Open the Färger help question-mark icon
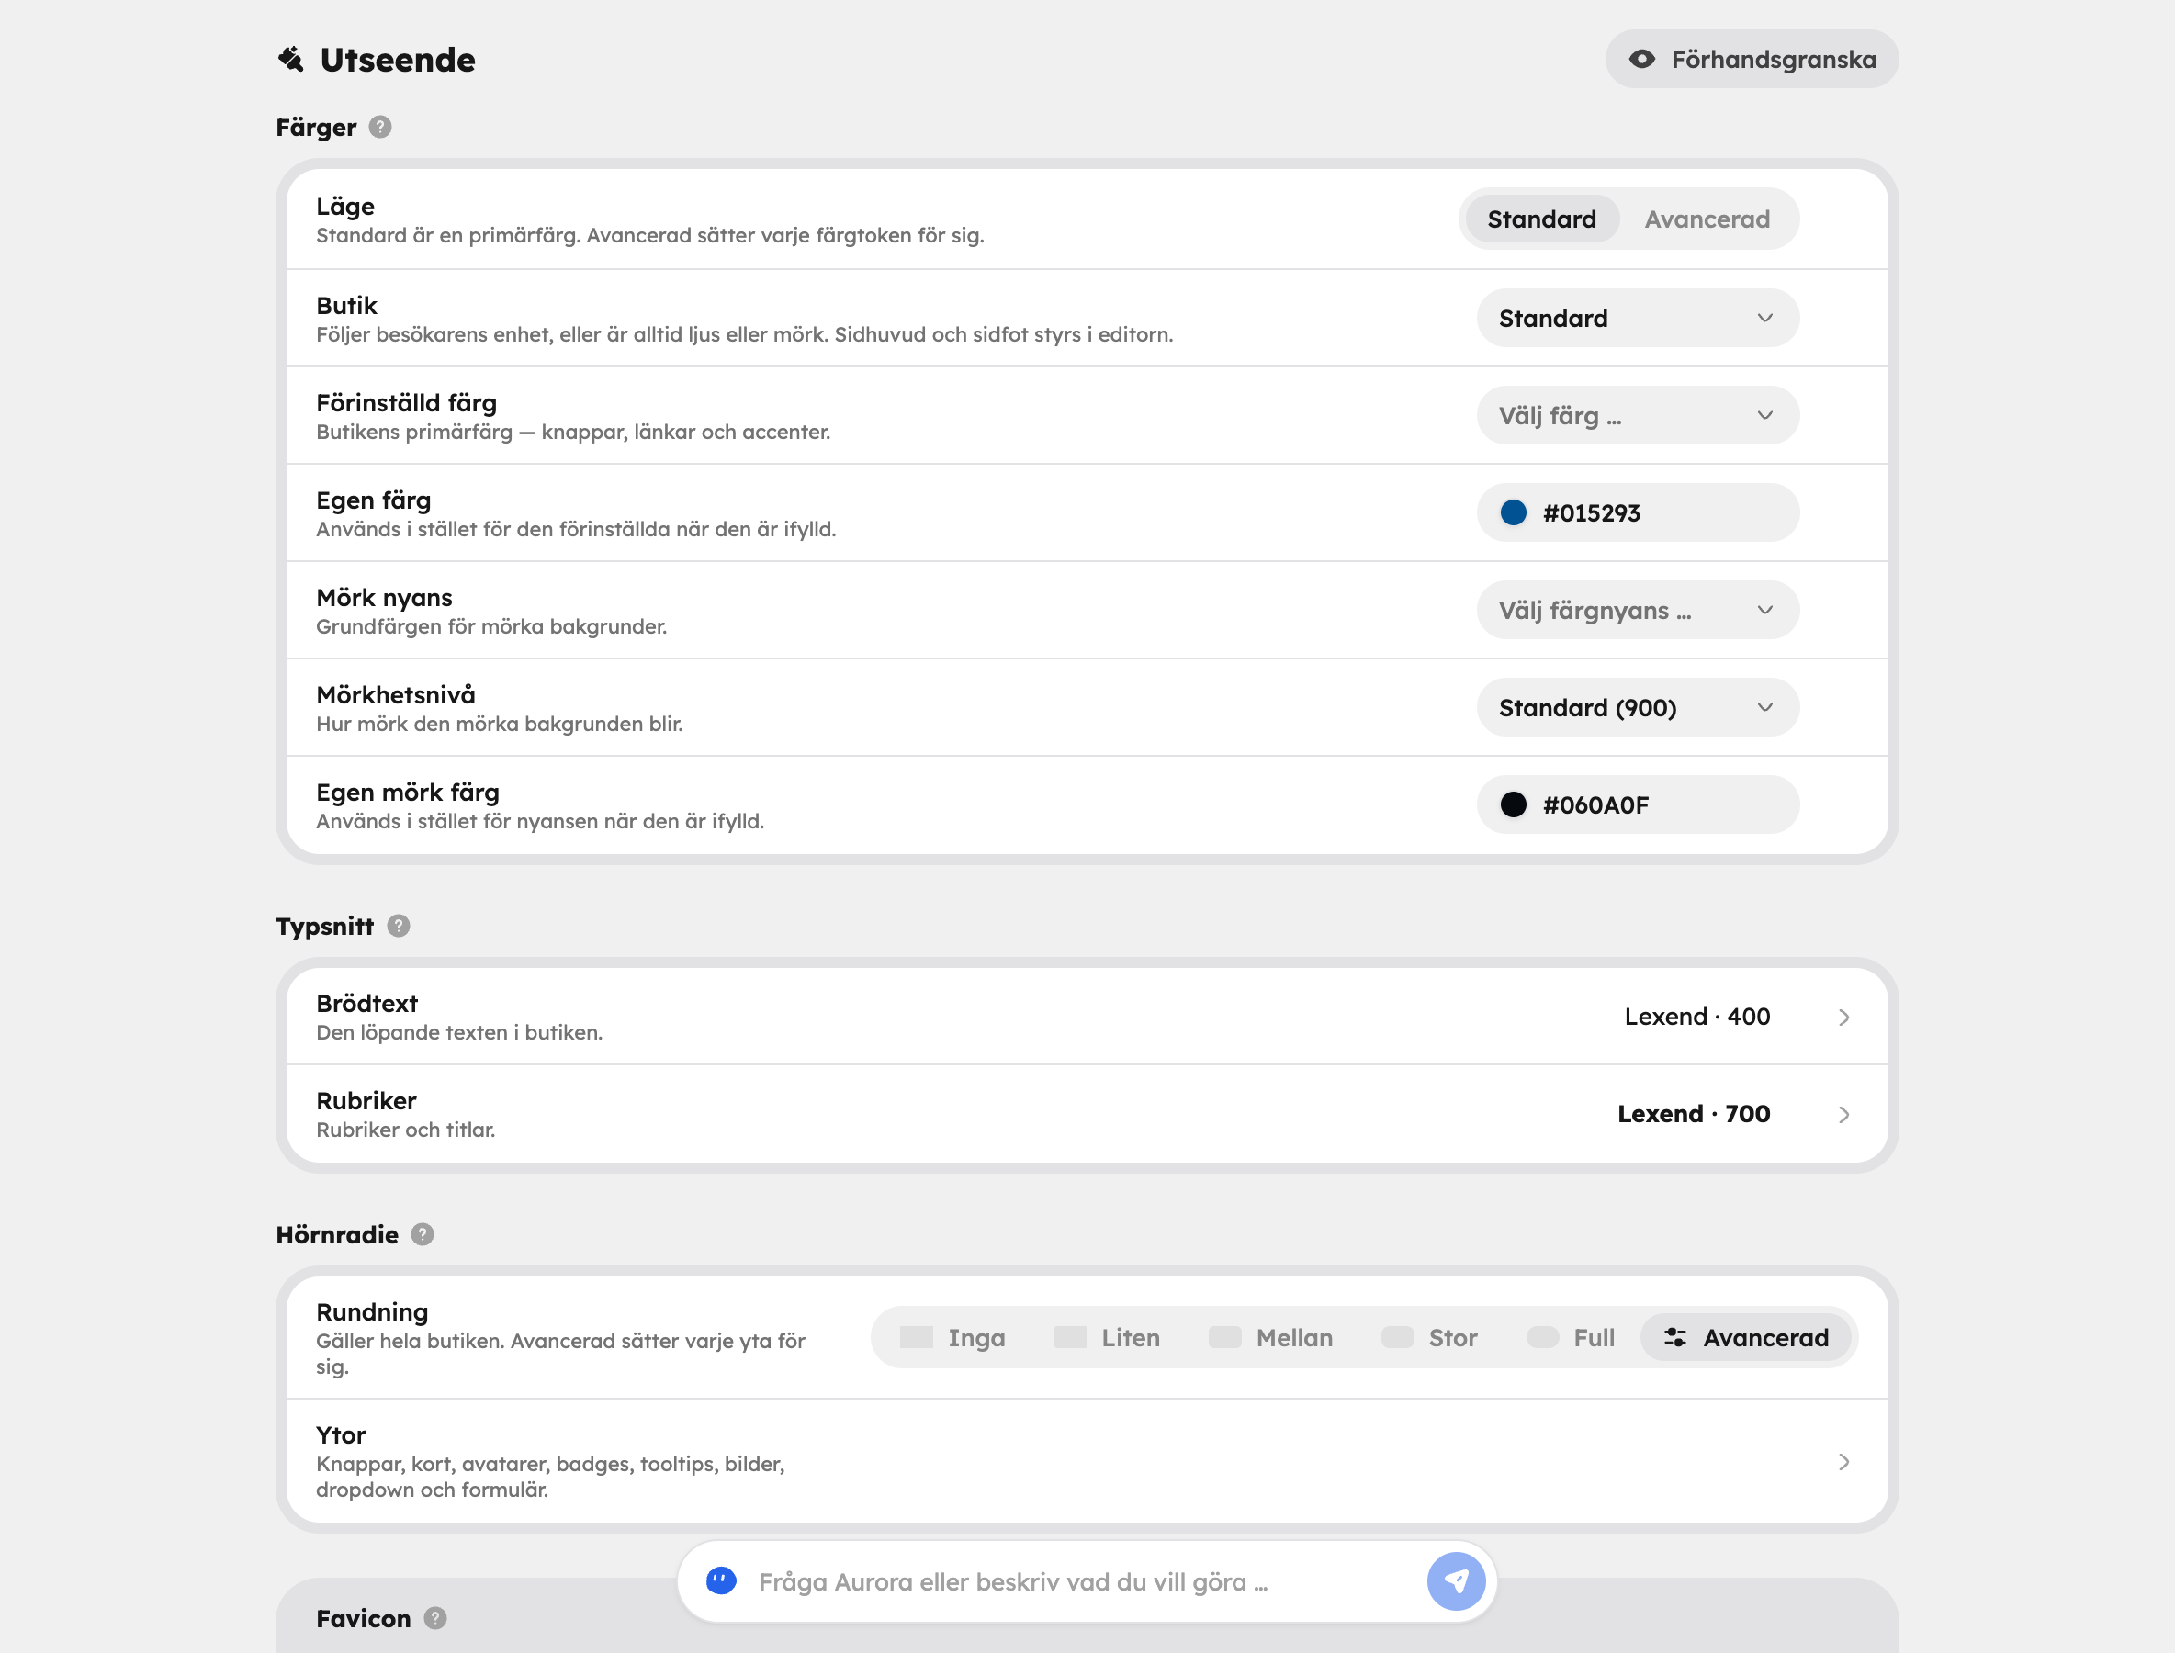The width and height of the screenshot is (2175, 1653). coord(380,127)
